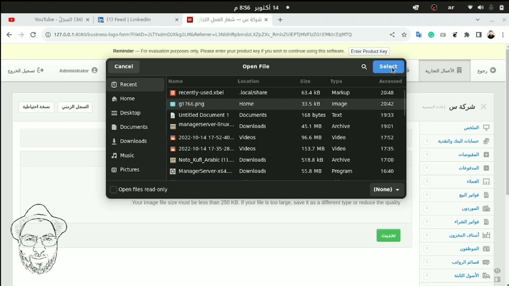
Task: Toggle browser side panel icon
Action: point(479,35)
